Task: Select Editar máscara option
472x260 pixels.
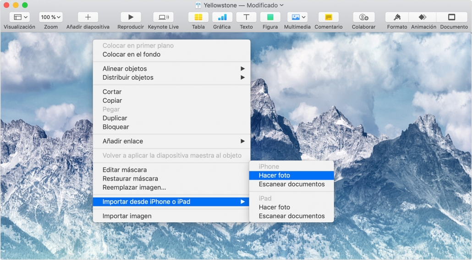Action: pyautogui.click(x=171, y=170)
